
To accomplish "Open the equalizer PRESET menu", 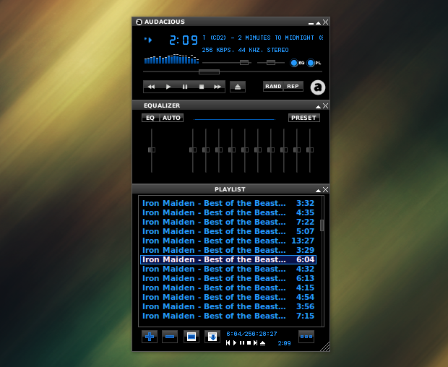I will tap(303, 118).
